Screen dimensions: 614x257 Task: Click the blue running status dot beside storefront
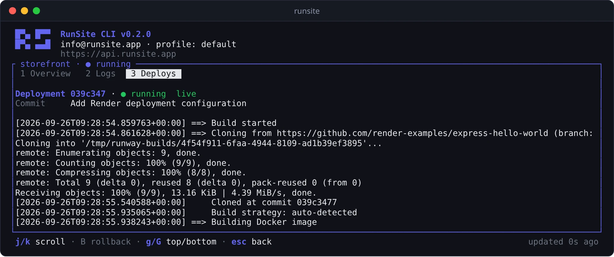[x=88, y=64]
